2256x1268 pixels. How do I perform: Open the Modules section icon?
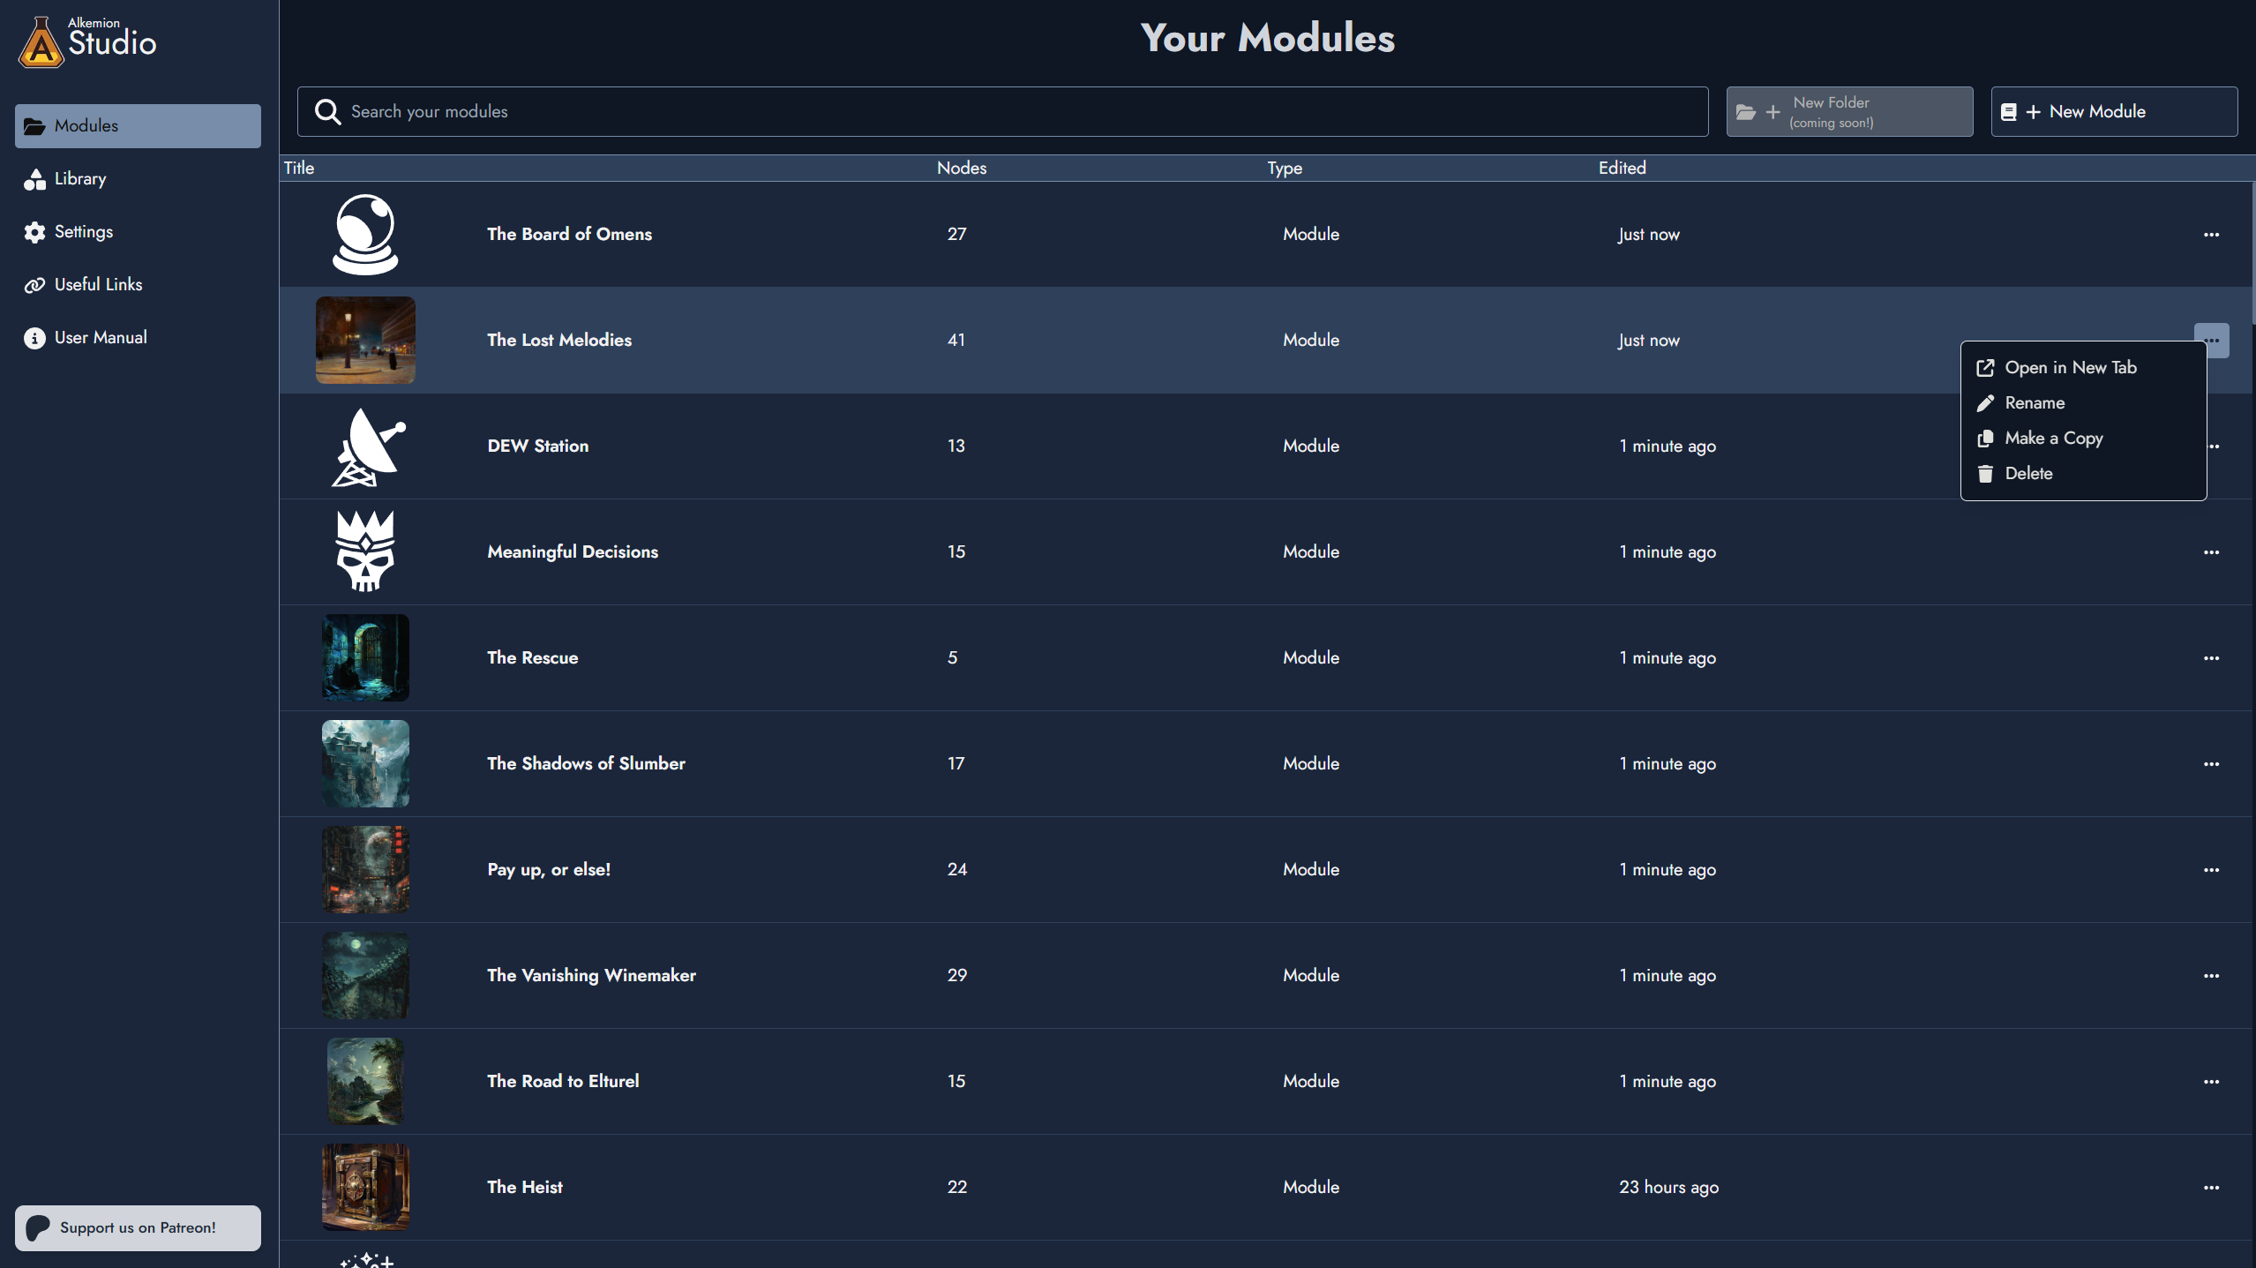click(x=34, y=125)
